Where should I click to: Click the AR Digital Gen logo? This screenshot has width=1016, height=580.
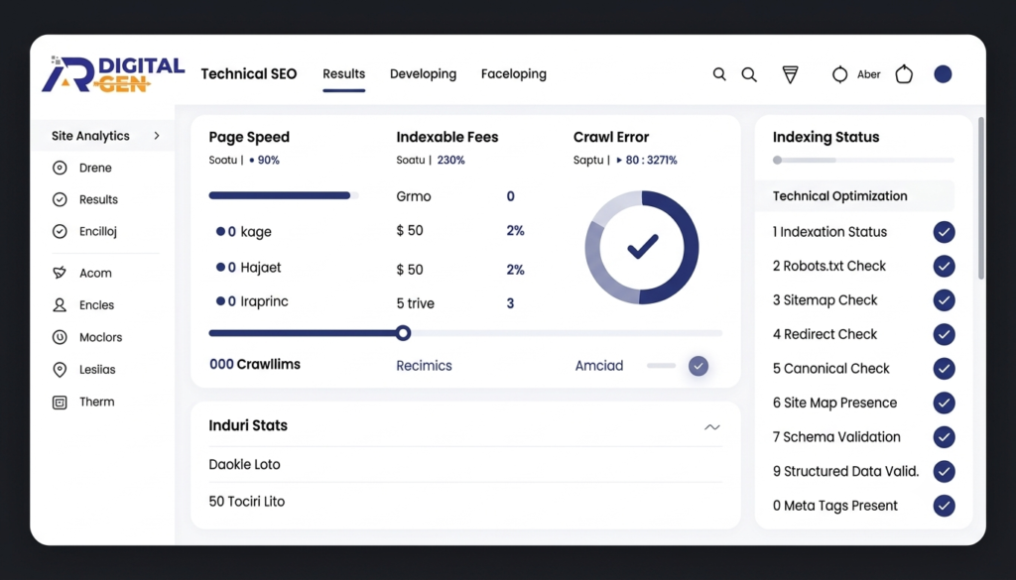[113, 74]
